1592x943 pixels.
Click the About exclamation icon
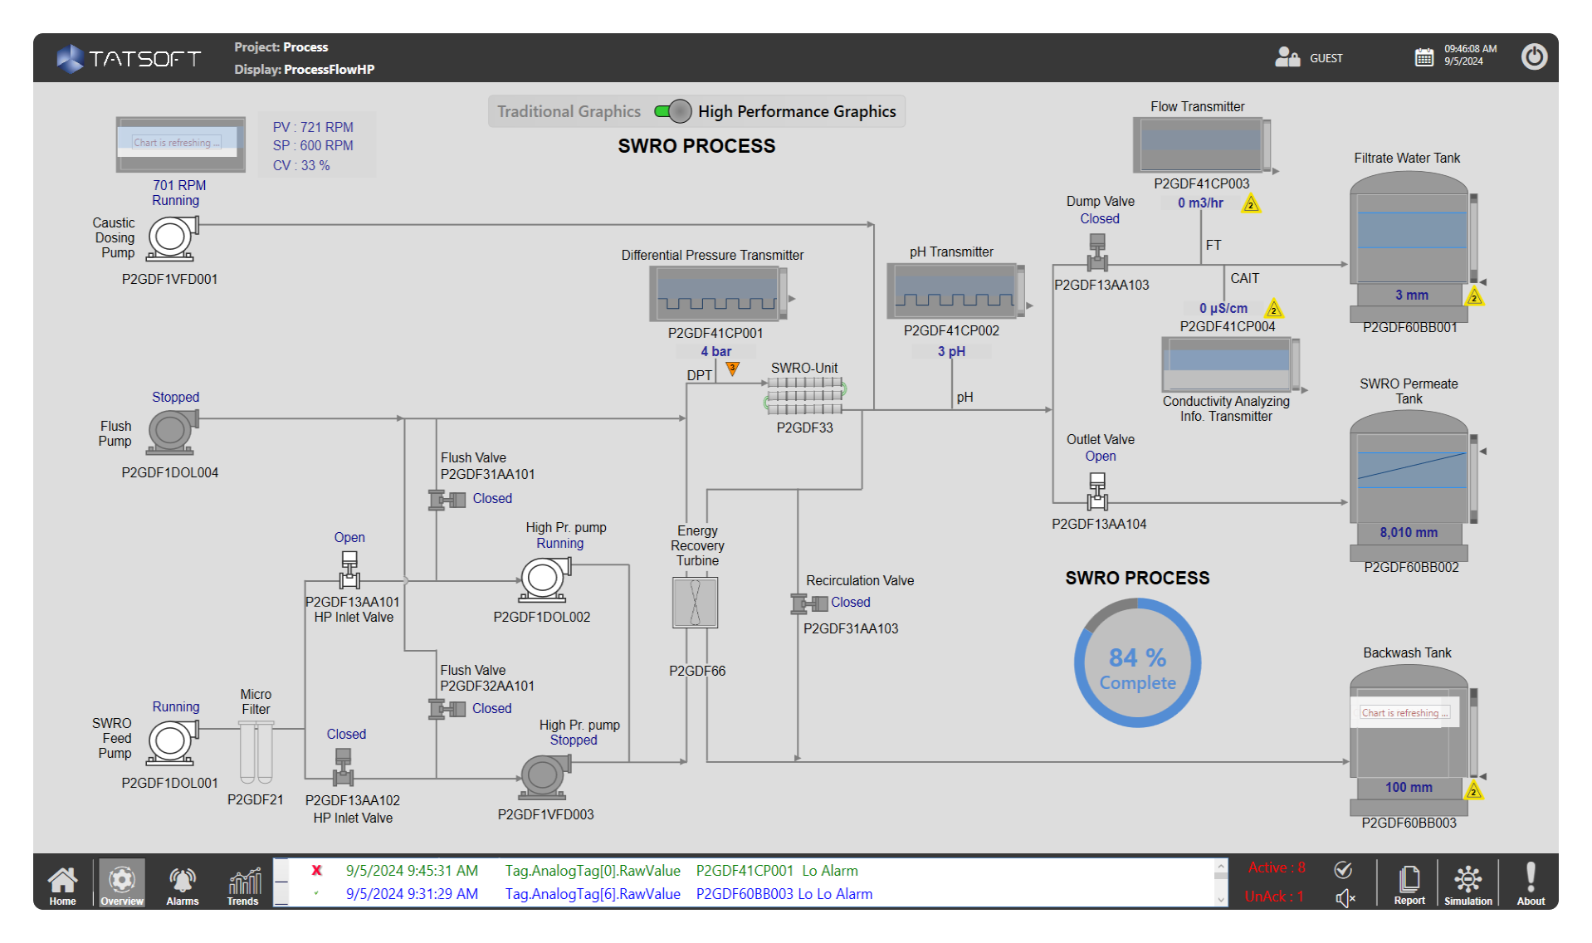tap(1530, 884)
